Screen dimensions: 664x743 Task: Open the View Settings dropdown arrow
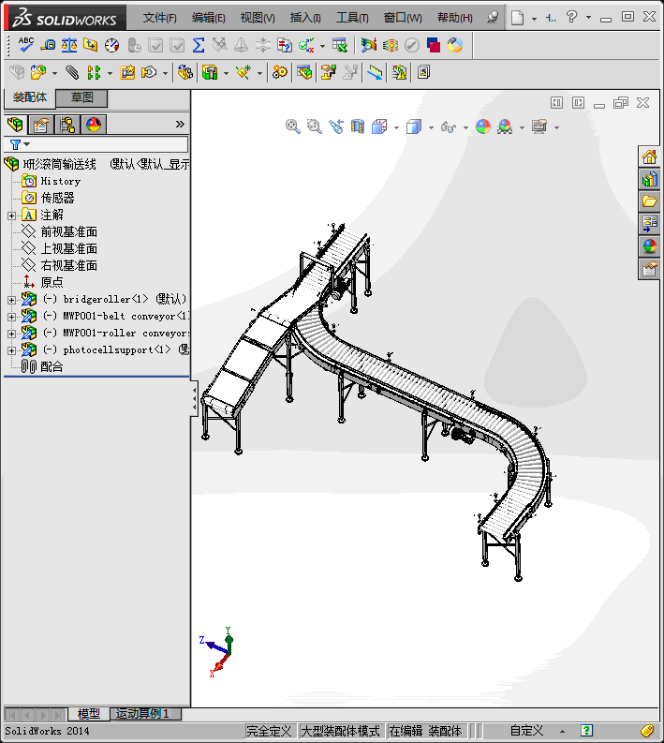click(556, 127)
